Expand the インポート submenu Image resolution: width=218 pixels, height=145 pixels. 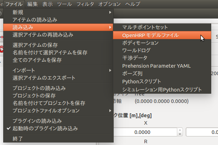pos(24,70)
